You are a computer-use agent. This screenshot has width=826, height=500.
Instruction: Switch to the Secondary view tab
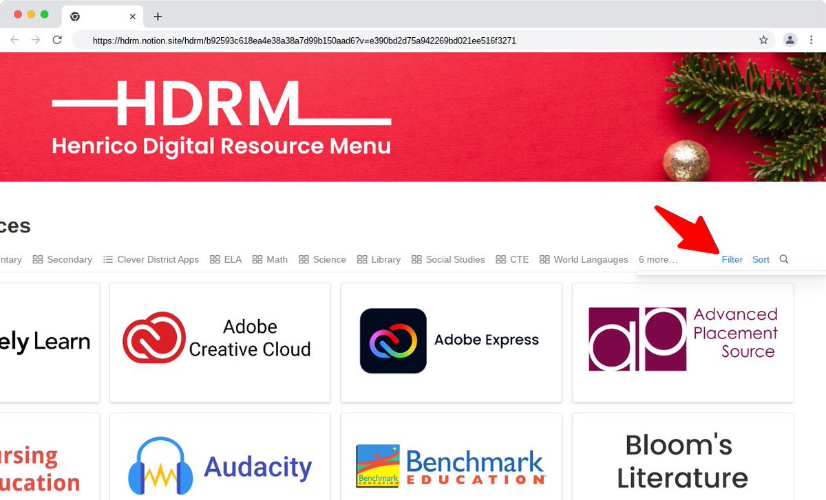point(62,259)
